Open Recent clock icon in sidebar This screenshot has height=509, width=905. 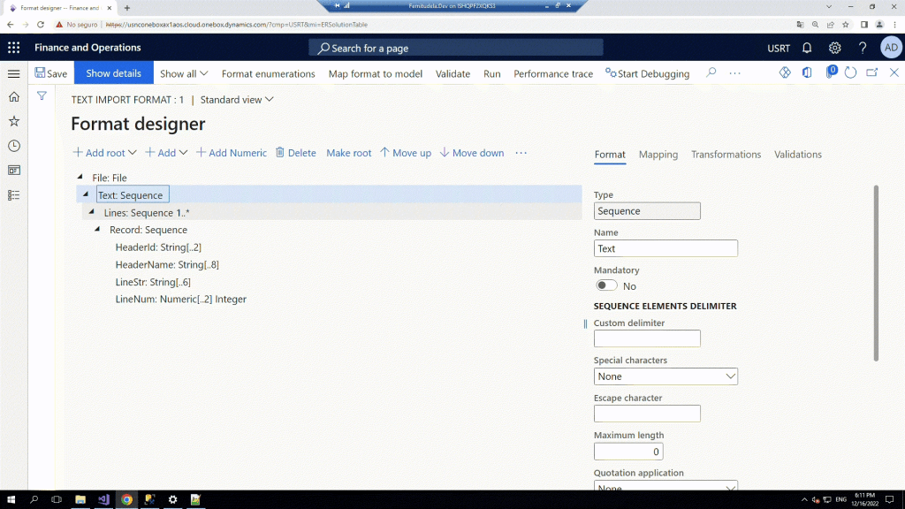click(13, 146)
